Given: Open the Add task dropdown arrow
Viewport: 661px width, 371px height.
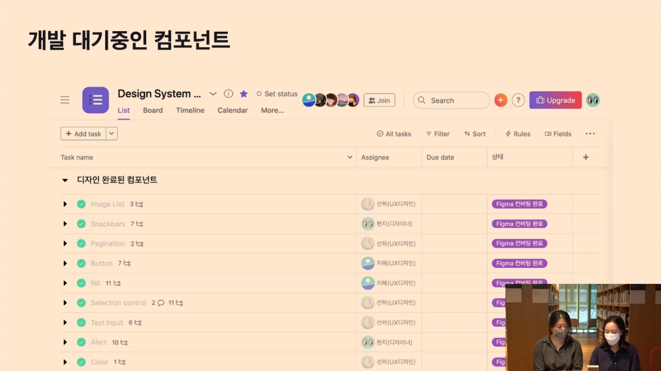Looking at the screenshot, I should click(x=112, y=134).
